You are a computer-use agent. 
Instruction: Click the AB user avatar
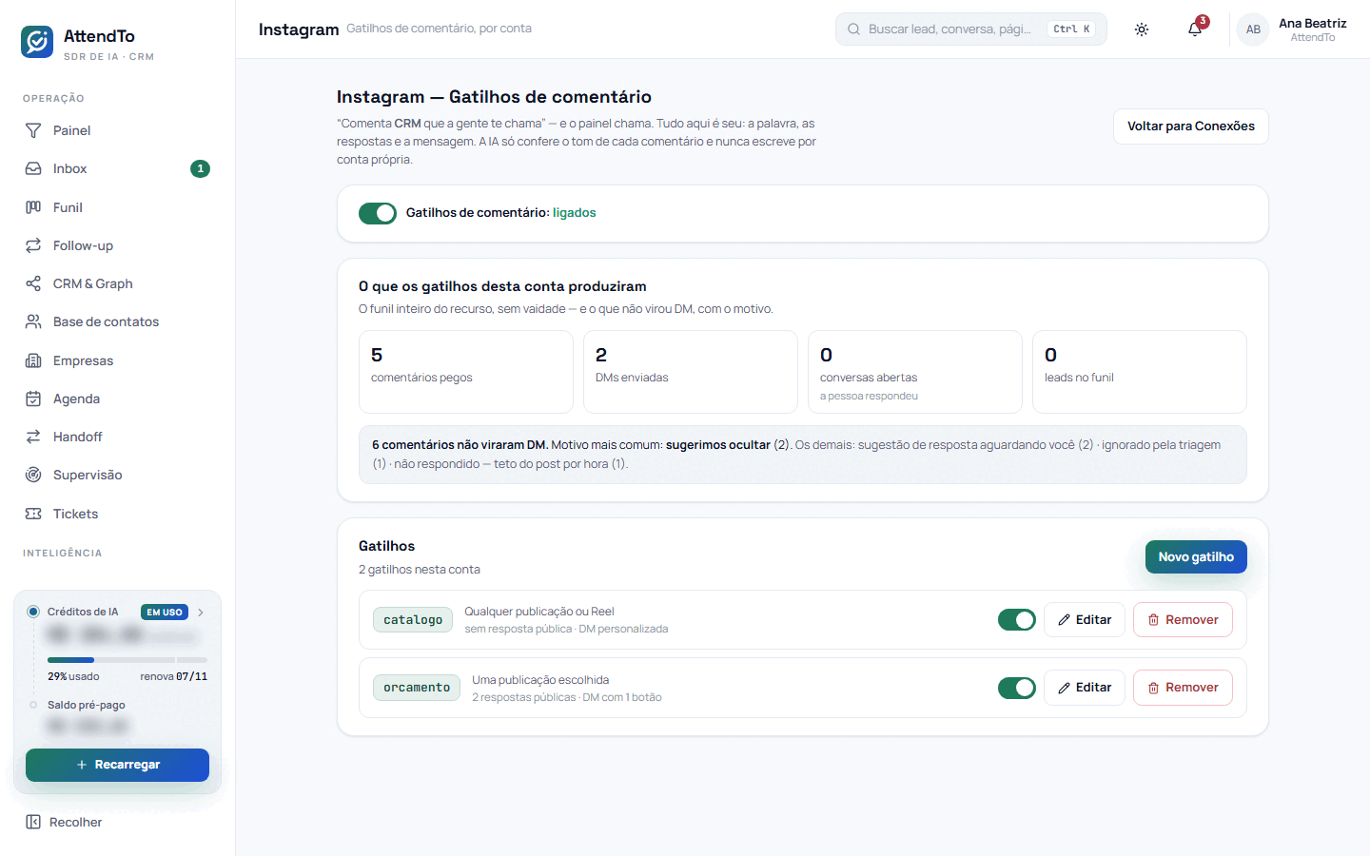(x=1253, y=29)
